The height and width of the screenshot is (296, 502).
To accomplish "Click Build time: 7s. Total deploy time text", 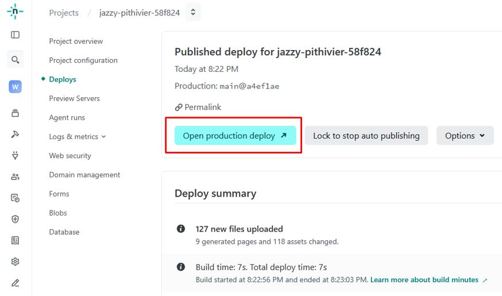I will [261, 267].
